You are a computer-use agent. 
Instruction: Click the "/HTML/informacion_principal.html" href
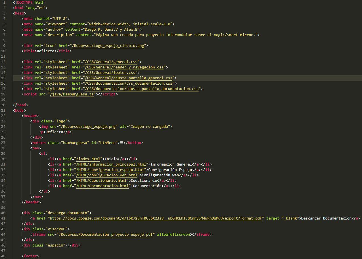click(x=111, y=164)
